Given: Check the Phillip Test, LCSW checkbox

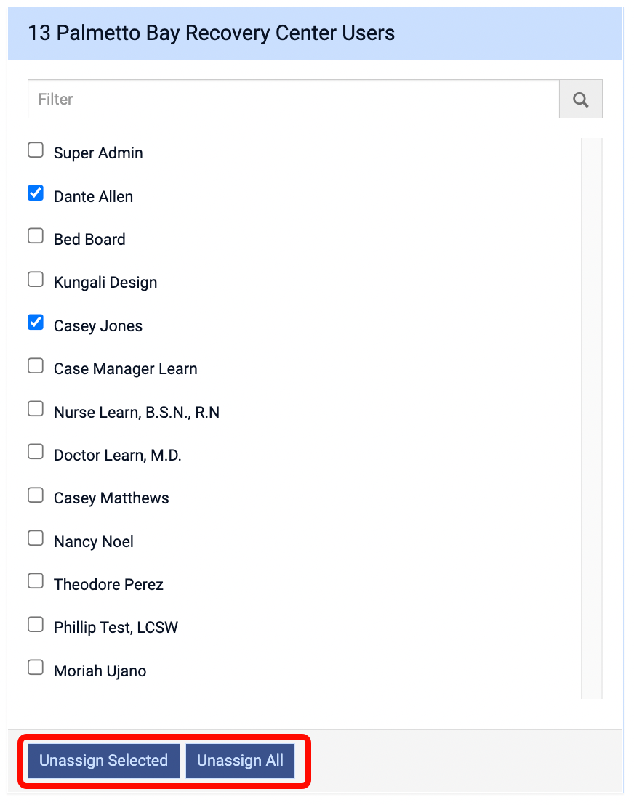Looking at the screenshot, I should tap(36, 625).
